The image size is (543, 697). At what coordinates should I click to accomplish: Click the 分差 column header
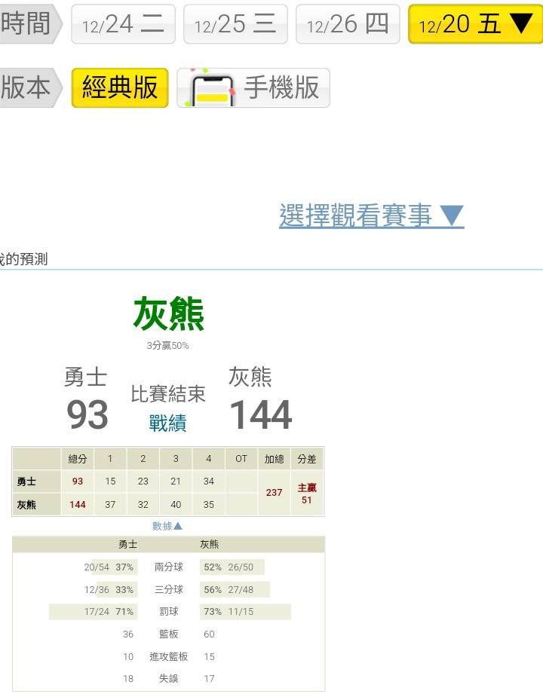[x=307, y=459]
